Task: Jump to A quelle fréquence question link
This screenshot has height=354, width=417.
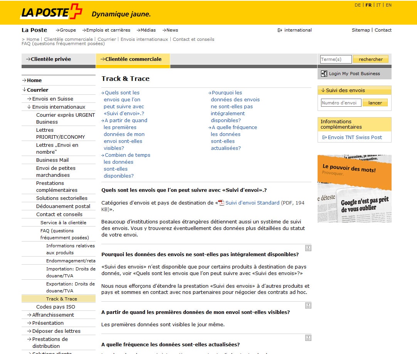Action: point(233,138)
